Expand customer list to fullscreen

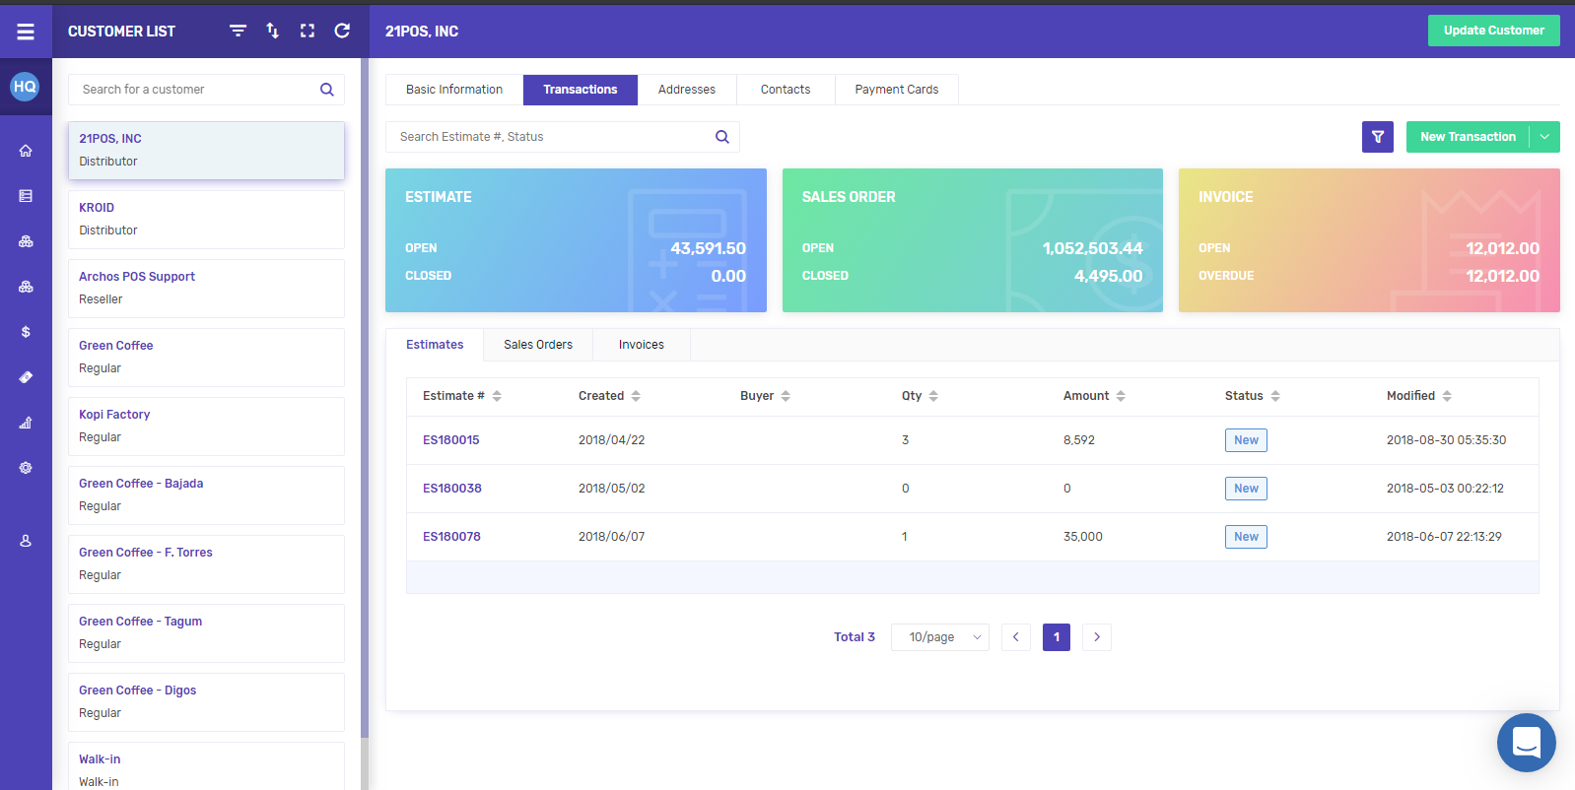tap(308, 31)
